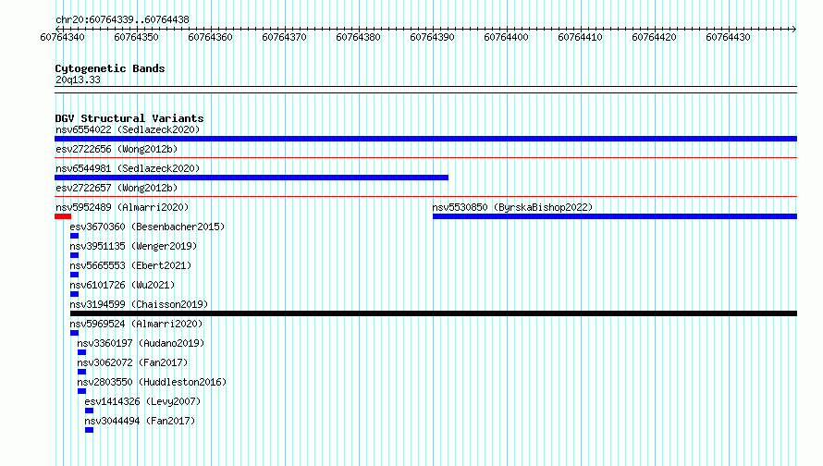Select the red line under esv2722656
Screen dimensions: 823x466
coord(425,157)
